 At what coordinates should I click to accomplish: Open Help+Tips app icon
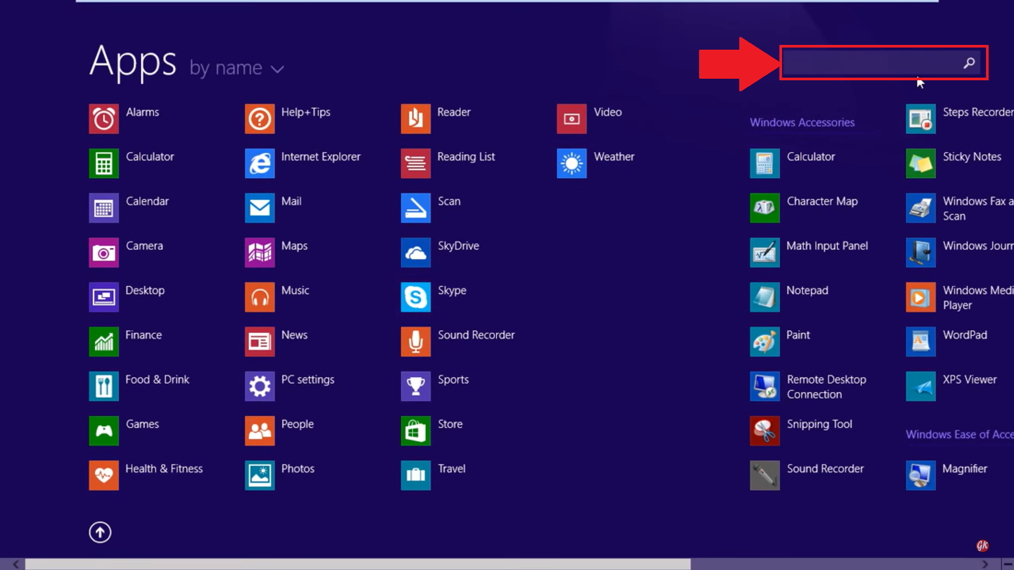pyautogui.click(x=259, y=119)
